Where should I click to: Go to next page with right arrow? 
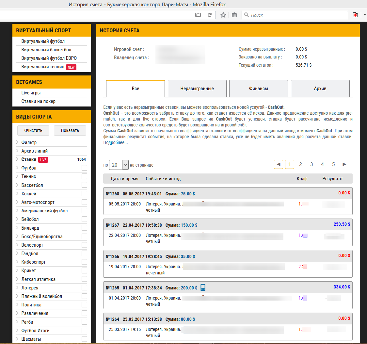pos(344,164)
